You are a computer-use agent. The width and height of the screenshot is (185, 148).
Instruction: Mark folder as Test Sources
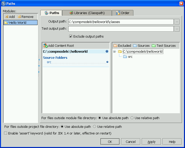pyautogui.click(x=164, y=45)
